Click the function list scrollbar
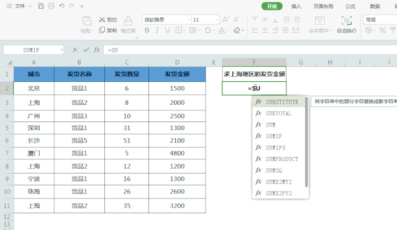Viewport: 397px width, 230px height. click(x=306, y=142)
